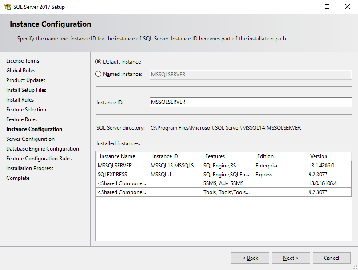Open Install Setup Files step

26,90
